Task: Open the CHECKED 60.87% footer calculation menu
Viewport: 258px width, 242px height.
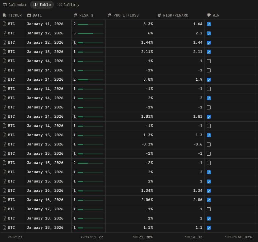Action: (x=238, y=237)
